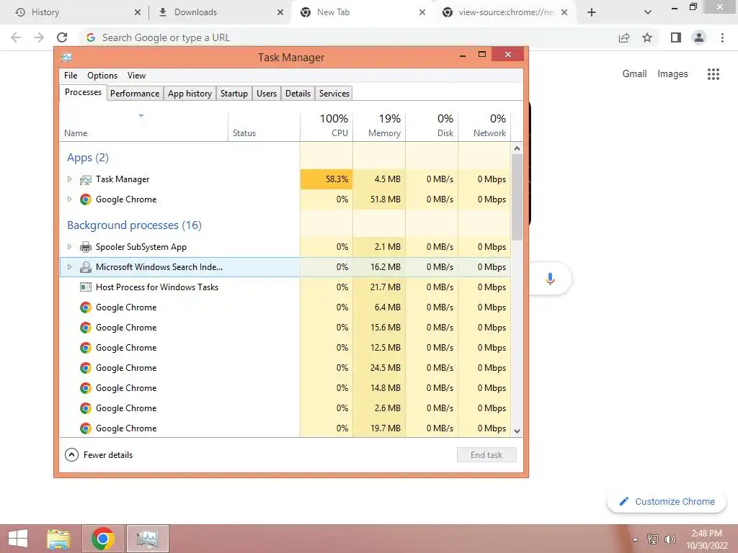The height and width of the screenshot is (553, 738).
Task: Click the Chrome icon in the Apps group
Action: pos(86,199)
